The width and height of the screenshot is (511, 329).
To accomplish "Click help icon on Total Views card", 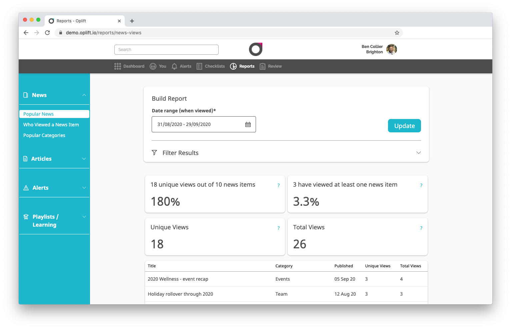I will 421,228.
